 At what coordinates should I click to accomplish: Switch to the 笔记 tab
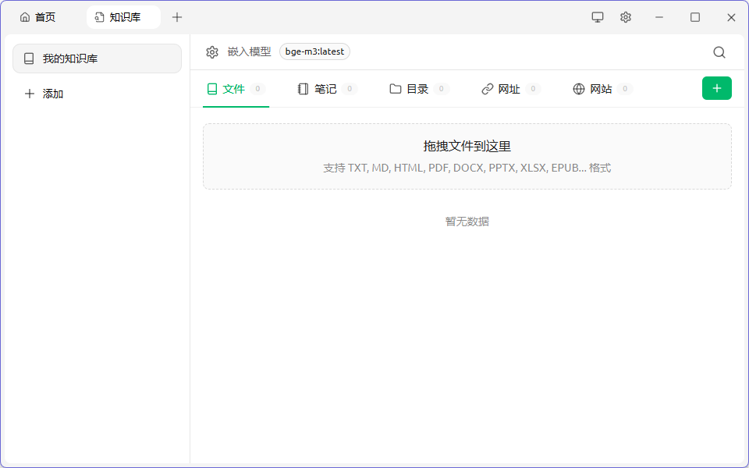point(325,89)
